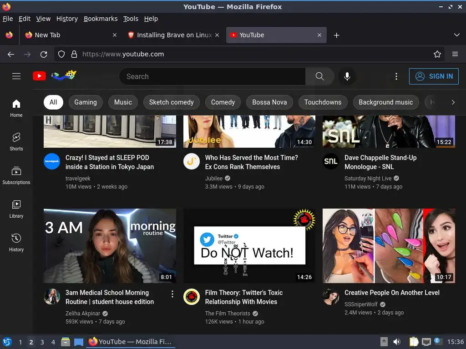Open The Film Theorists channel avatar
Screen dimensions: 466x349
[192, 296]
